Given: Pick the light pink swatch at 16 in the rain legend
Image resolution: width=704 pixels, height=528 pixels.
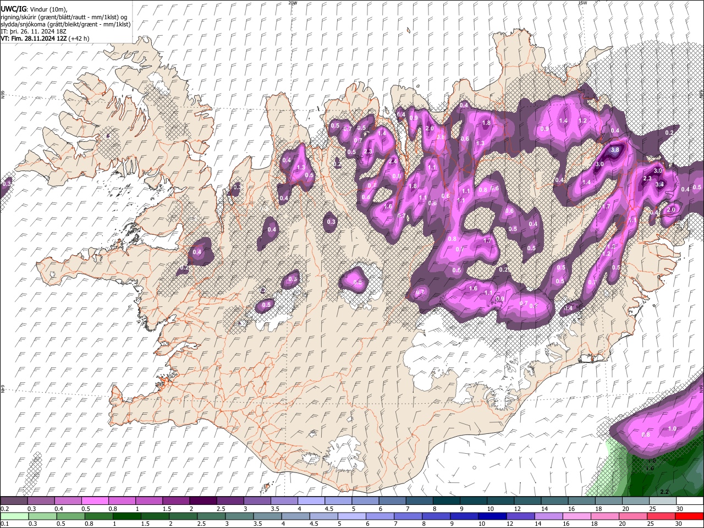Looking at the screenshot, I should pyautogui.click(x=576, y=516).
